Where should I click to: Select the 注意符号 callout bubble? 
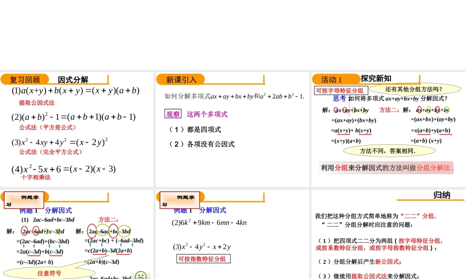coord(49,273)
